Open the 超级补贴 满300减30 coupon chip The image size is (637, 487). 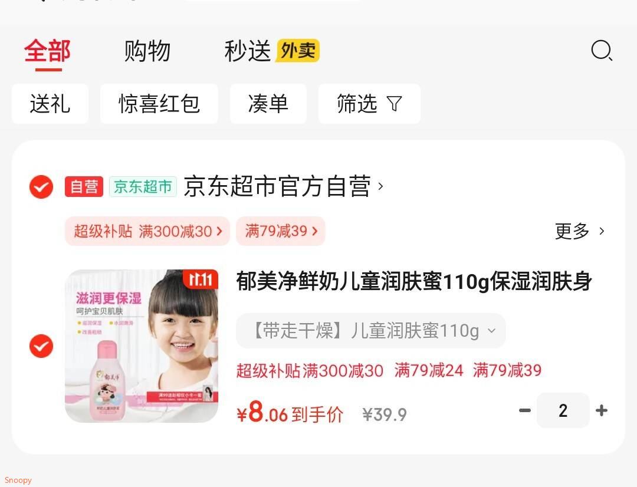147,231
